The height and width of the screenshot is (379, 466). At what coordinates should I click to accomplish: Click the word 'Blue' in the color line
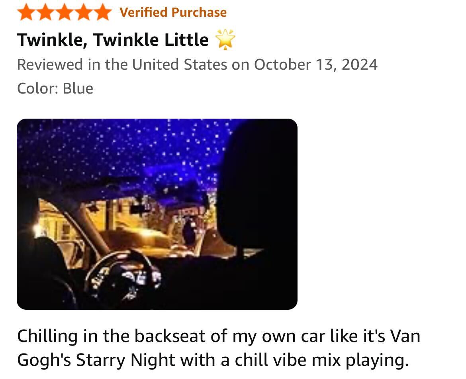point(78,88)
